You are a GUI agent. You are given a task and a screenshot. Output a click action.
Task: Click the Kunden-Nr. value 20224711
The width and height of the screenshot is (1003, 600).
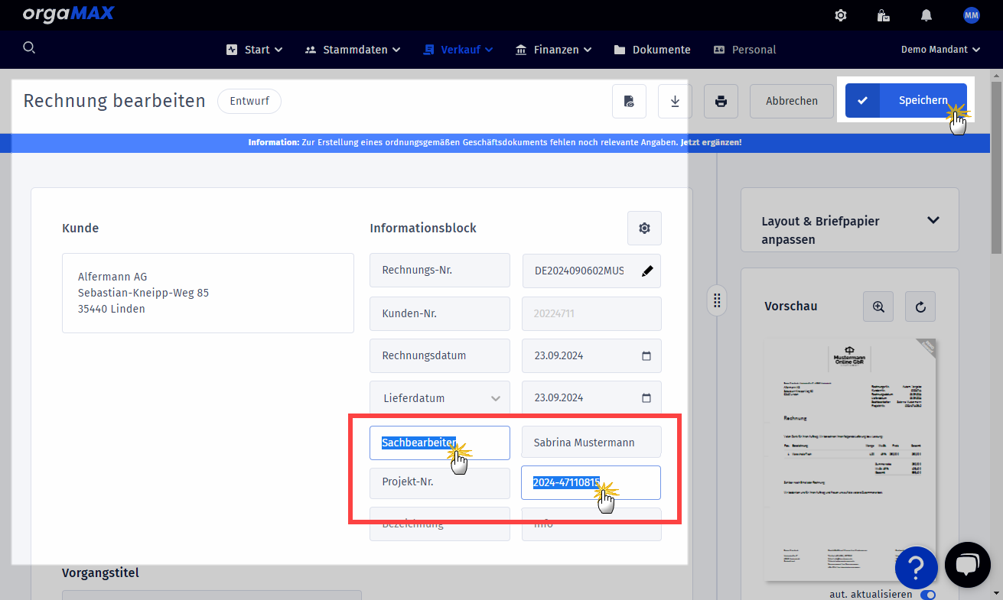591,313
